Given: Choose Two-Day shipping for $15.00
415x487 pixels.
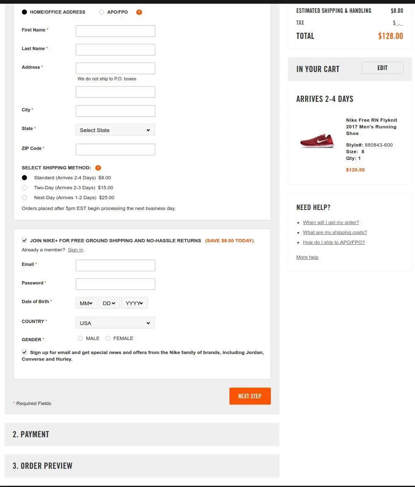Looking at the screenshot, I should pos(24,188).
